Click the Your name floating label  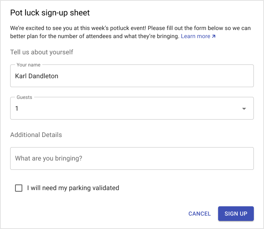tap(28, 65)
